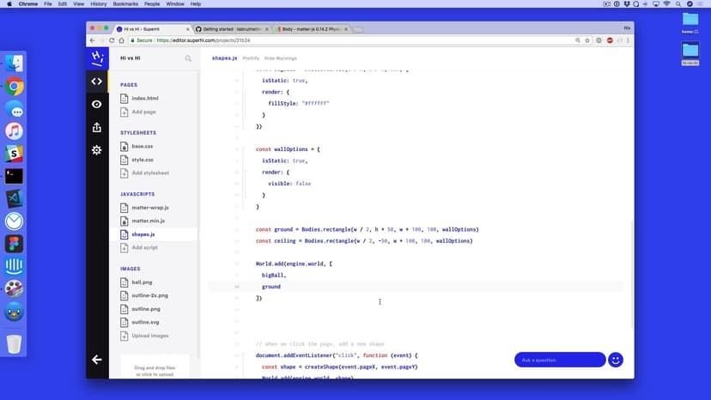Open Finder from the Dock
This screenshot has width=711, height=400.
tap(14, 64)
